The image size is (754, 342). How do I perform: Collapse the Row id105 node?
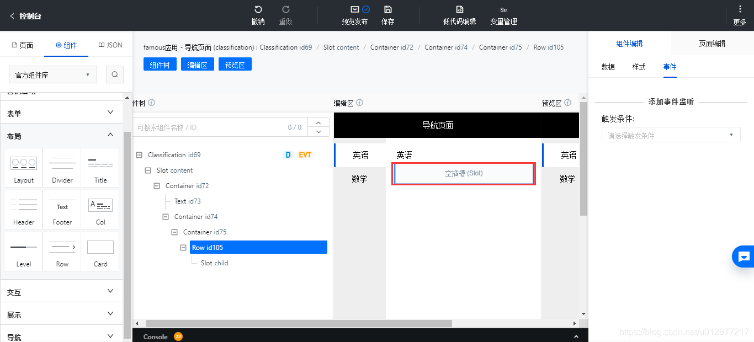[x=183, y=248]
